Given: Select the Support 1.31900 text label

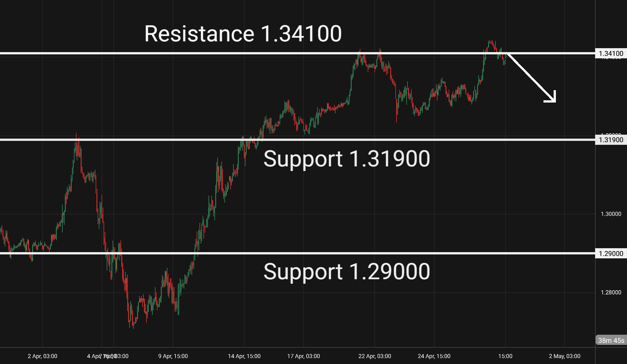Looking at the screenshot, I should click(x=347, y=159).
